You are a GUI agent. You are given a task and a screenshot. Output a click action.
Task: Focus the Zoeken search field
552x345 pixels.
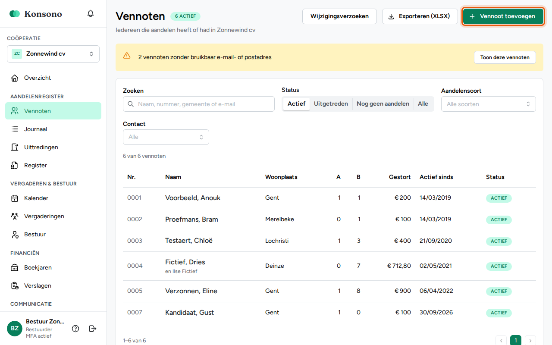pyautogui.click(x=199, y=104)
